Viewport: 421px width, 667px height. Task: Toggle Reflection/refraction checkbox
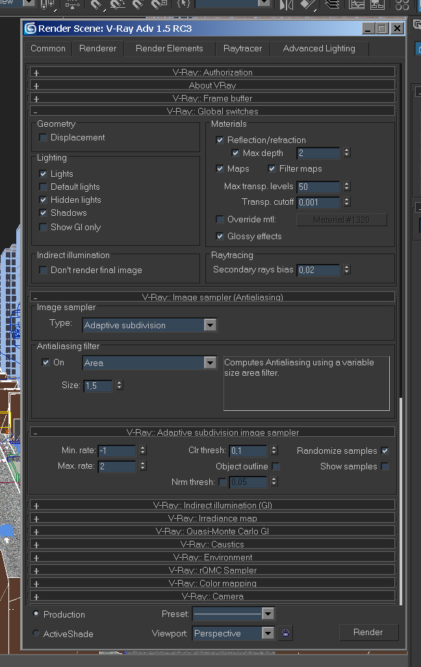coord(220,140)
